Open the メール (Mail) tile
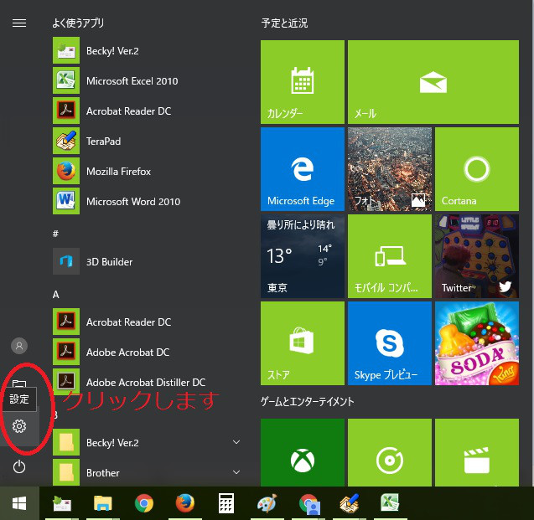 coord(433,82)
